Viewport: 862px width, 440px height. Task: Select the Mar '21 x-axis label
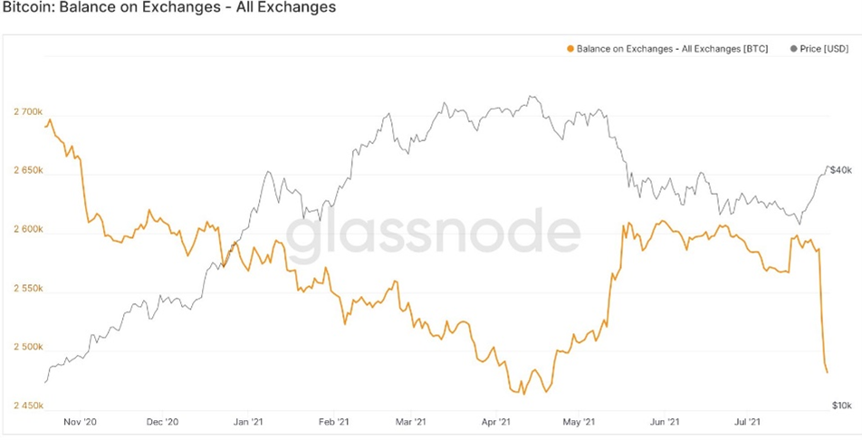click(410, 421)
